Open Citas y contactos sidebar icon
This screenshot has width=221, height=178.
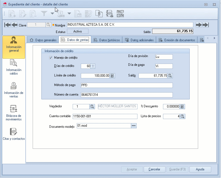tap(14, 134)
